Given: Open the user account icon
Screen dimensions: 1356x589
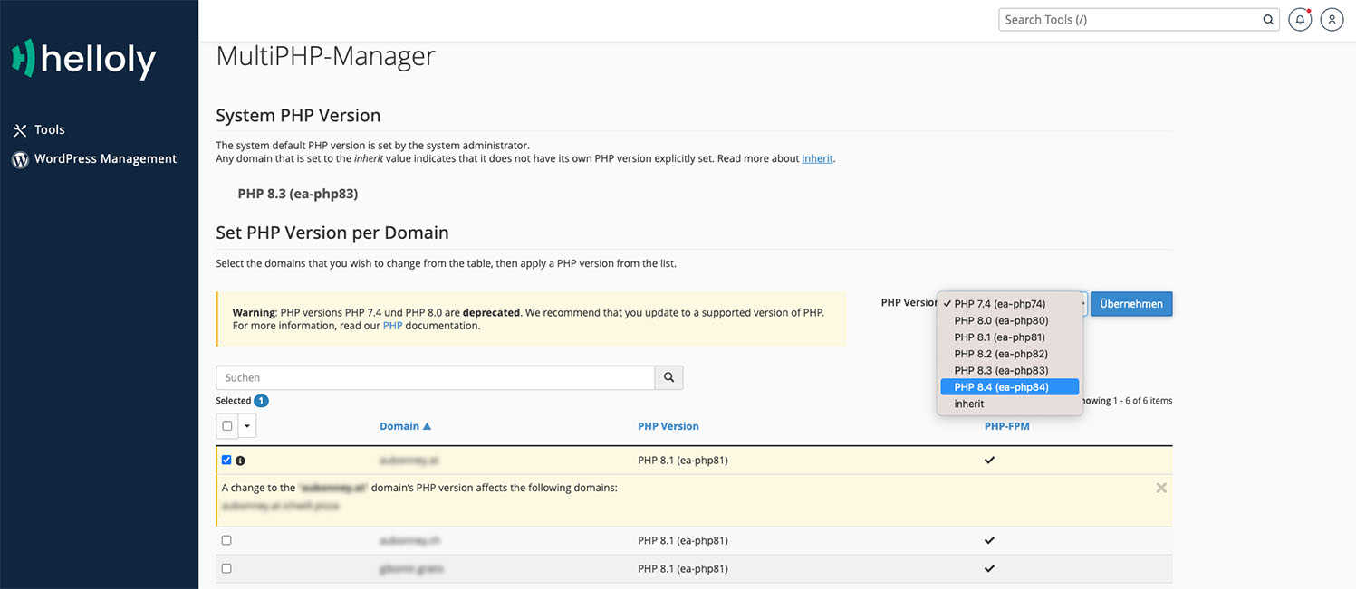Looking at the screenshot, I should (x=1332, y=20).
